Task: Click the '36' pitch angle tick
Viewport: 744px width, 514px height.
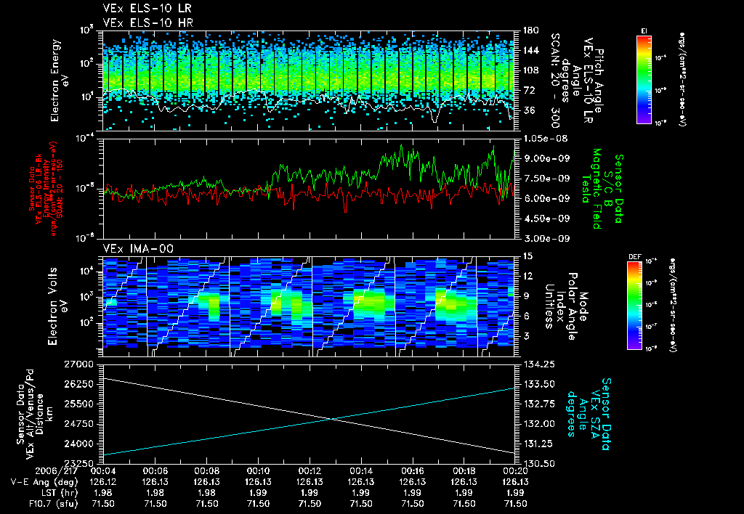Action: pos(529,110)
